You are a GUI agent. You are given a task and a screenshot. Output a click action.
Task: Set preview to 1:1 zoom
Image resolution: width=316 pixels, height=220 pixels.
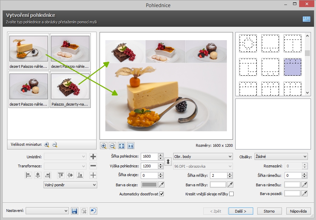pos(131,146)
